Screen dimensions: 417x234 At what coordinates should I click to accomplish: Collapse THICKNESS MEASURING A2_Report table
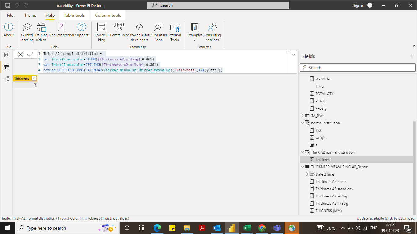[x=303, y=167]
